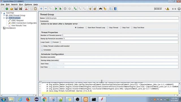
Task: Save the test plan with the floppy disk icon
Action: point(16,9)
